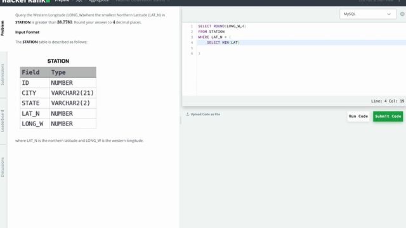Click the ID field cell
This screenshot has height=228, width=406.
pyautogui.click(x=35, y=83)
